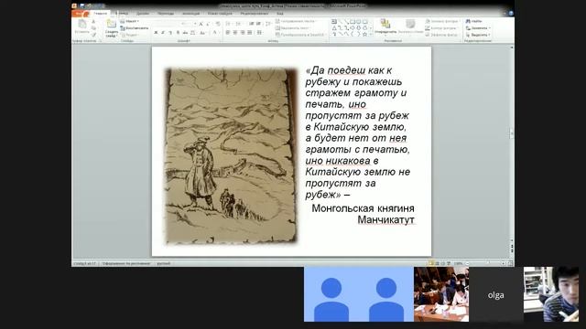Click Reset slide (Восстановить) icon
586x329 pixels.
click(123, 28)
